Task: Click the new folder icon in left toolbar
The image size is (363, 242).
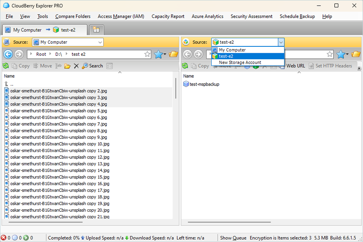Action: point(67,66)
